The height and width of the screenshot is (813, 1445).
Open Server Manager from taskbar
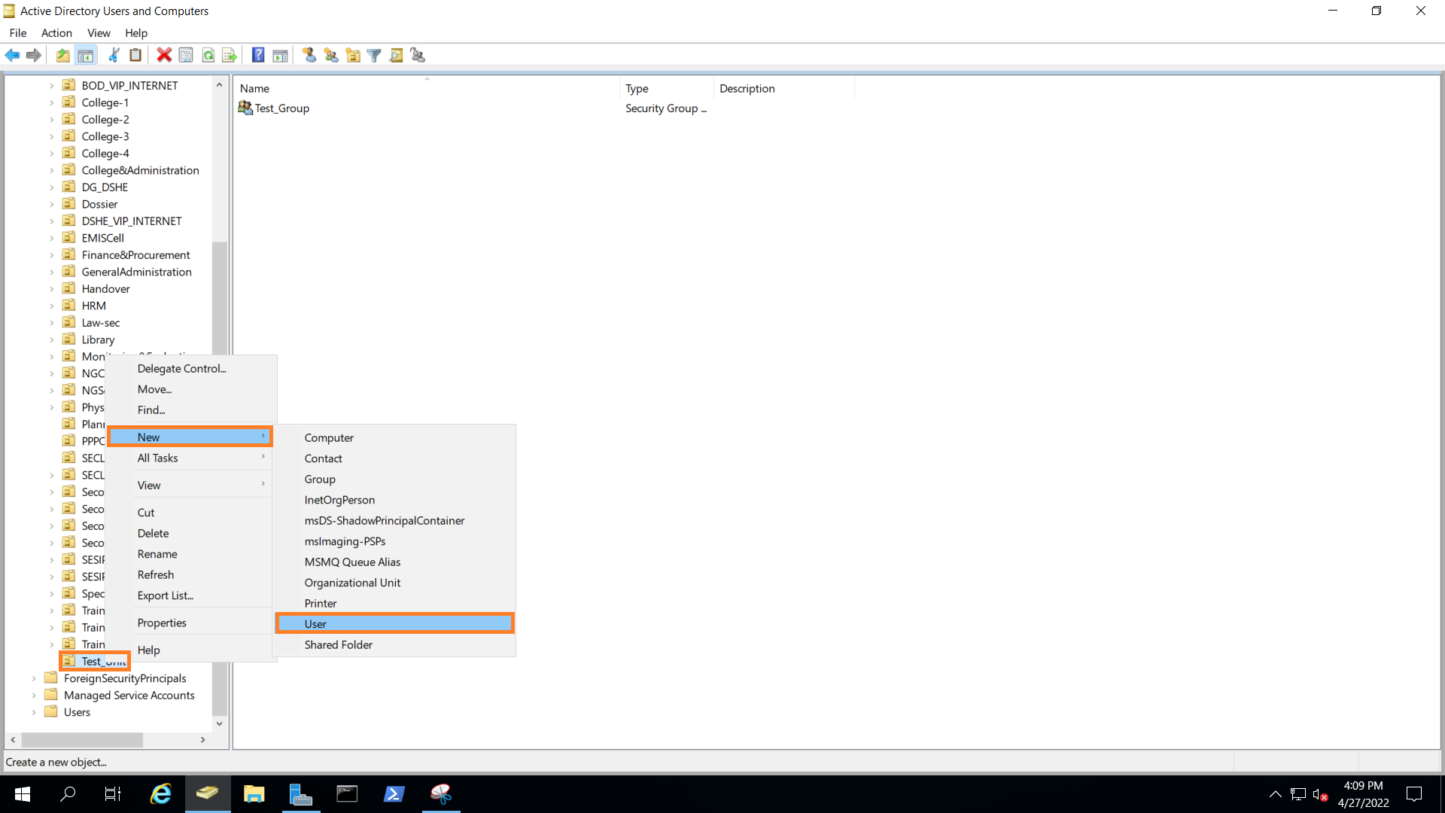(301, 793)
